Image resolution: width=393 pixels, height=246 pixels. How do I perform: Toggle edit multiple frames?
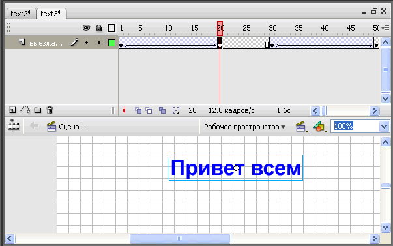(x=162, y=110)
